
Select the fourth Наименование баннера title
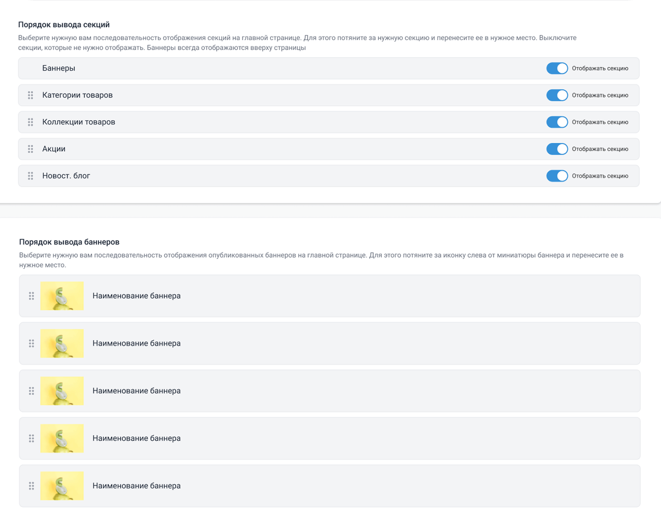coord(137,438)
